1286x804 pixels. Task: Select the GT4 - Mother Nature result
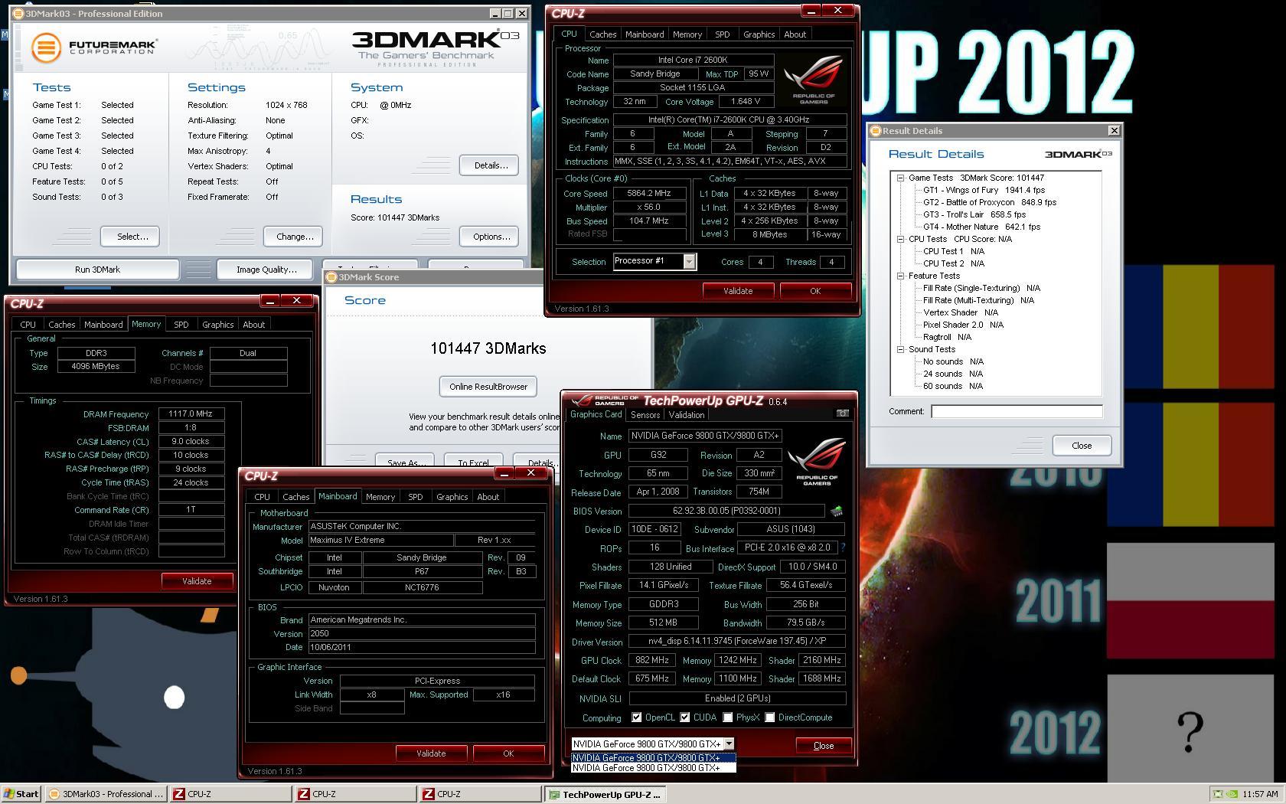pos(981,227)
